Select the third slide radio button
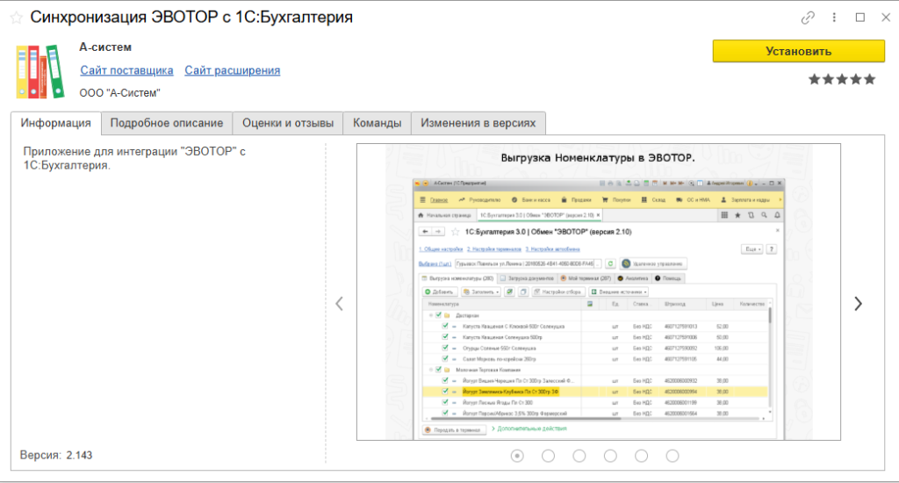899x483 pixels. (579, 456)
